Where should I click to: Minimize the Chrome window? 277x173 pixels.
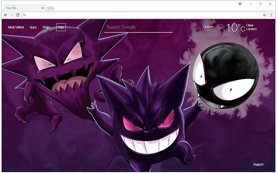pyautogui.click(x=251, y=4)
